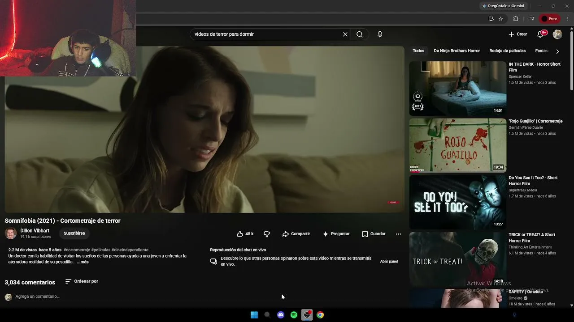Screen dimensions: 574x322
Task: Click the 'Crear' button
Action: pos(518,34)
